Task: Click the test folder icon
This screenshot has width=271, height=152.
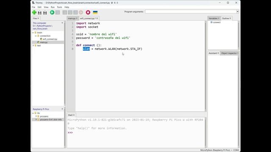Action: (36, 46)
